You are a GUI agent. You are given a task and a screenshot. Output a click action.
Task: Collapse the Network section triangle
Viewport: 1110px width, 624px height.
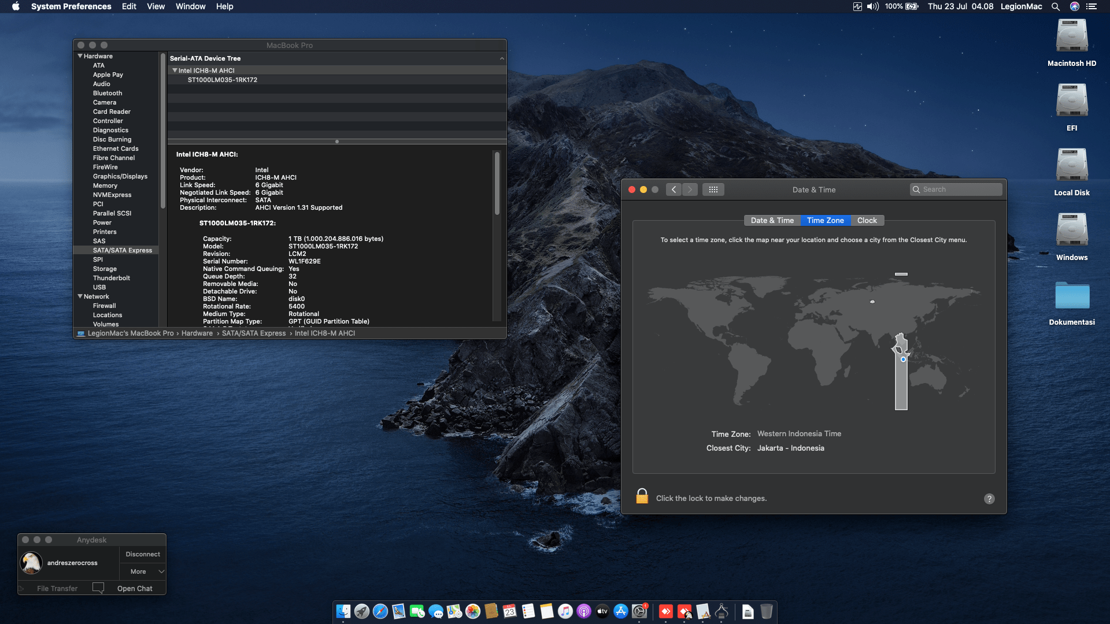pyautogui.click(x=80, y=296)
